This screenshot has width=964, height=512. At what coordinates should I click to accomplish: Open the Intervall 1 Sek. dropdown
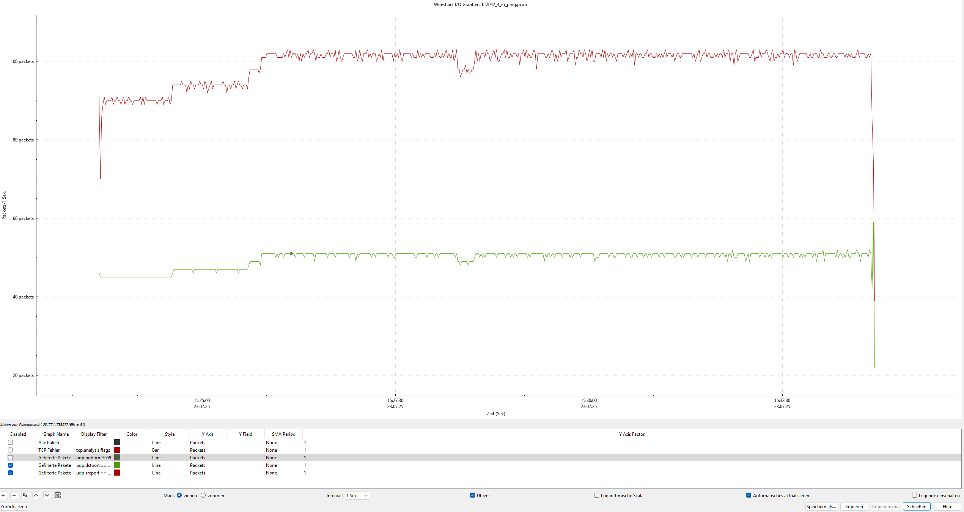(x=357, y=496)
